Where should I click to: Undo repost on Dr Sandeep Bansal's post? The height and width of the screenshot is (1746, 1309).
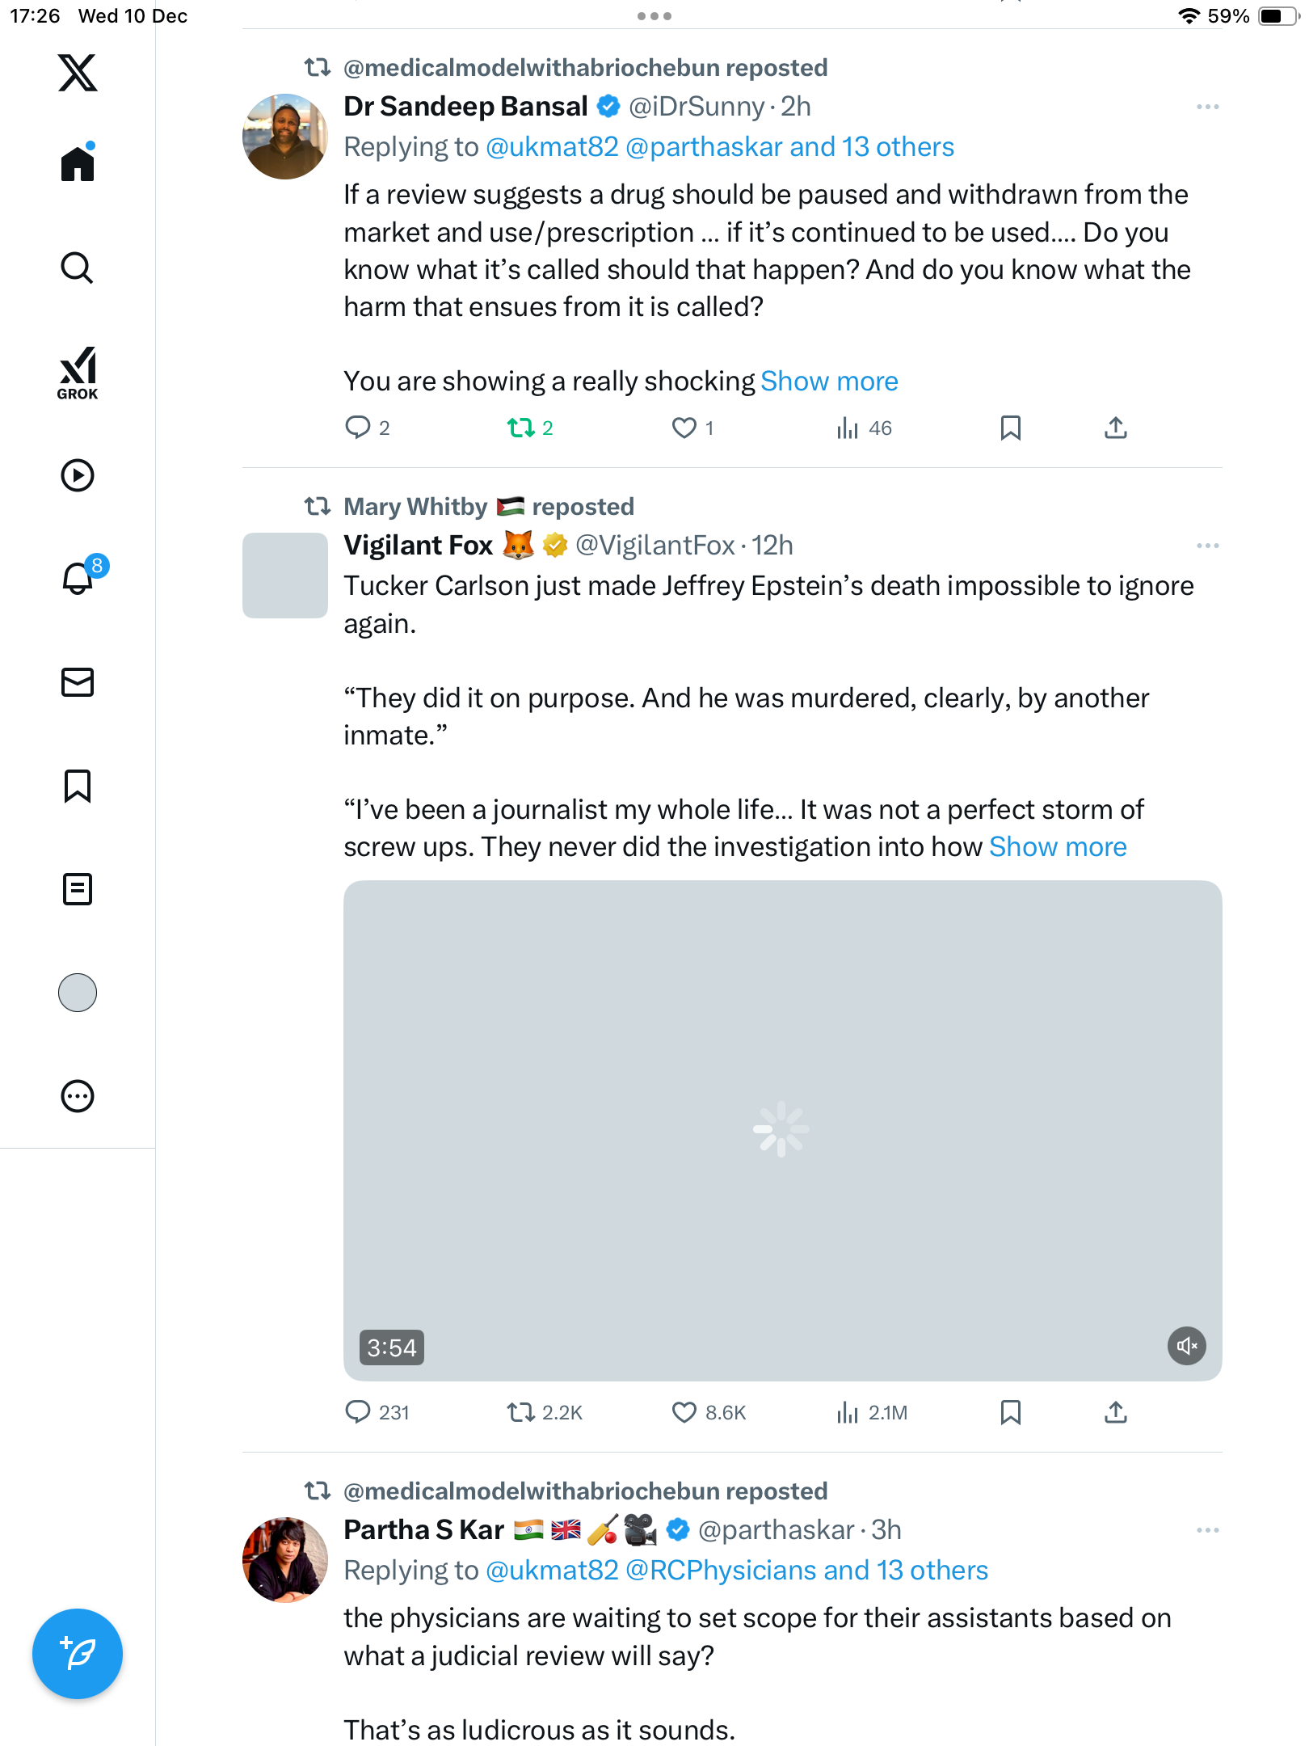[521, 428]
